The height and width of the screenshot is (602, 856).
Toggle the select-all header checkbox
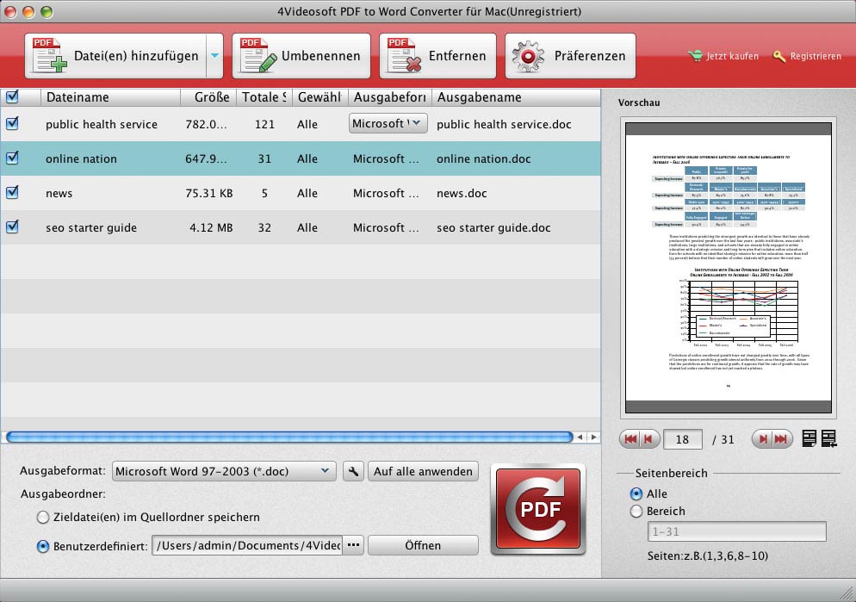12,96
